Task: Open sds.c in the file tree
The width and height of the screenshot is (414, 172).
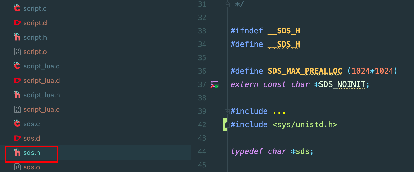Action: pyautogui.click(x=31, y=124)
